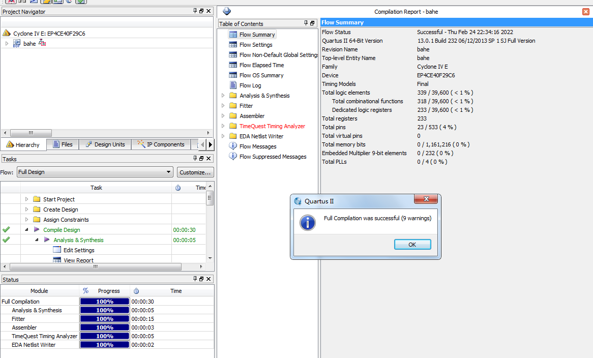
Task: Click the Compile Design play arrow icon
Action: pos(37,230)
